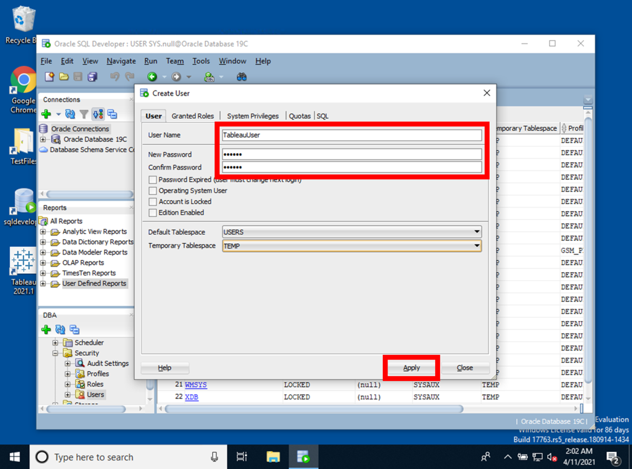The height and width of the screenshot is (469, 632).
Task: Click the Apply button
Action: click(x=411, y=368)
